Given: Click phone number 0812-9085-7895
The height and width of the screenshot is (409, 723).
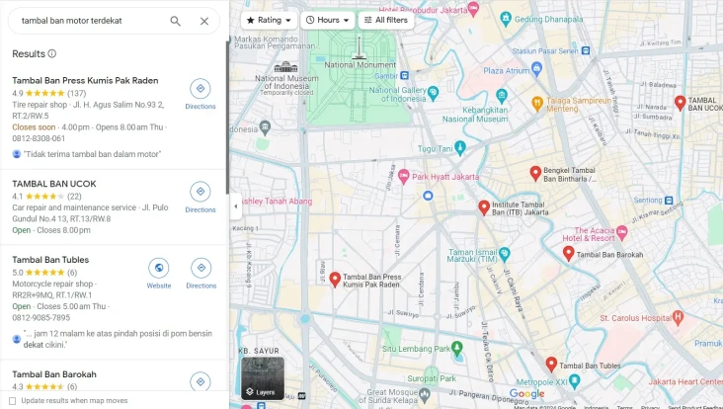Looking at the screenshot, I should click(41, 318).
